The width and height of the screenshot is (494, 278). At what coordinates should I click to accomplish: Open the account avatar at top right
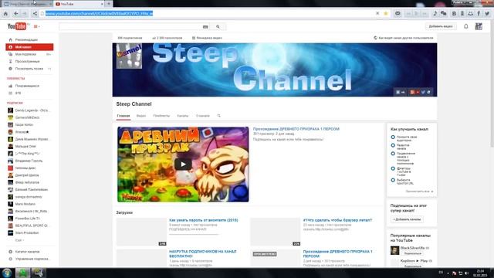point(479,26)
